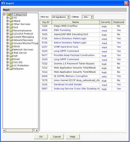This screenshot has width=130, height=142.
Task: Open Help for IPS Import
Action: coord(73,137)
